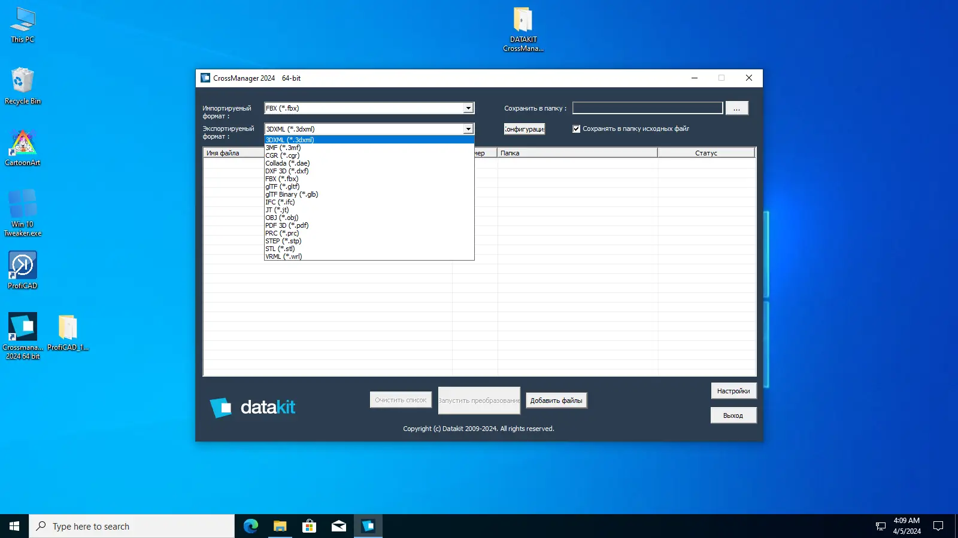Minimize the CrossManager window
Image resolution: width=958 pixels, height=538 pixels.
695,78
